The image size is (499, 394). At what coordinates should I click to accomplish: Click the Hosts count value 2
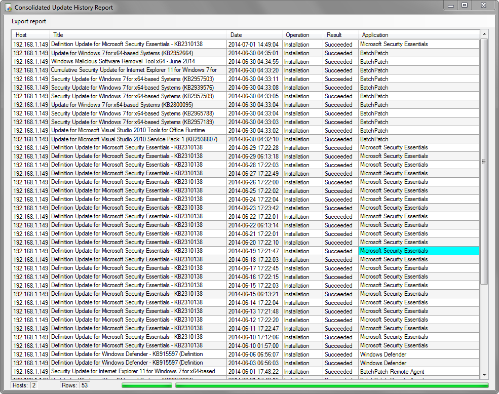coord(34,385)
